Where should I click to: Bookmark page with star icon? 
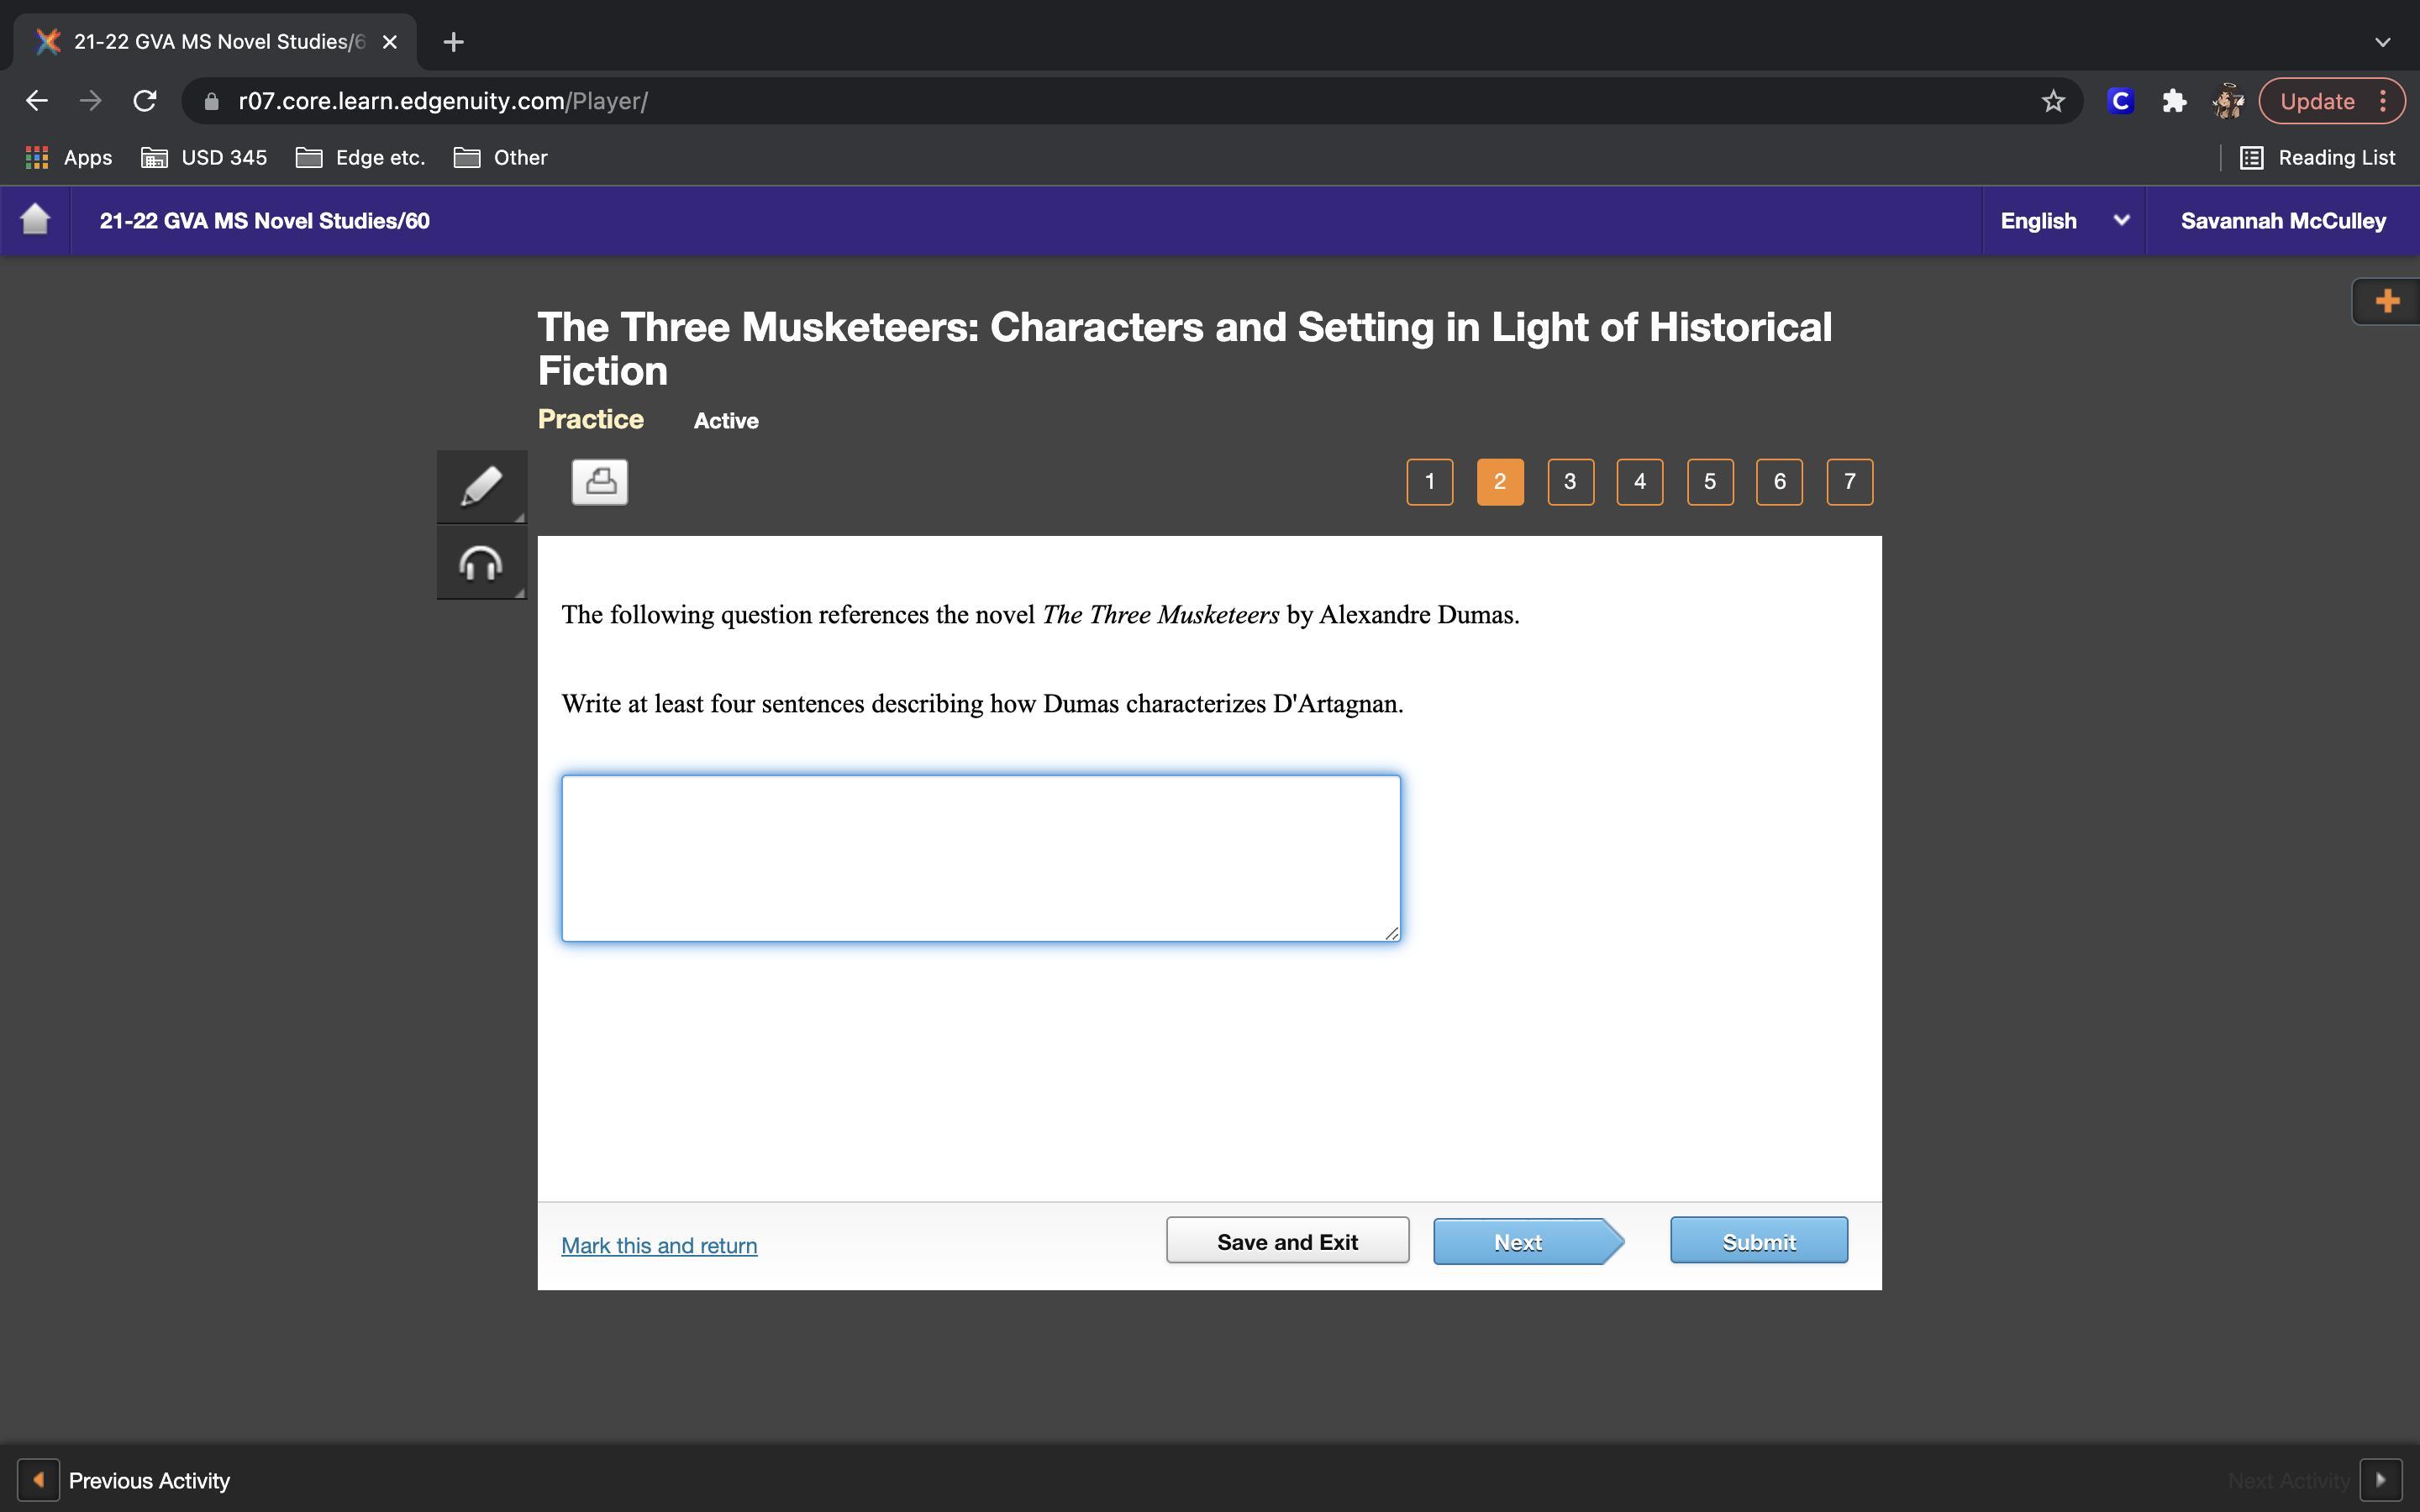2053,101
